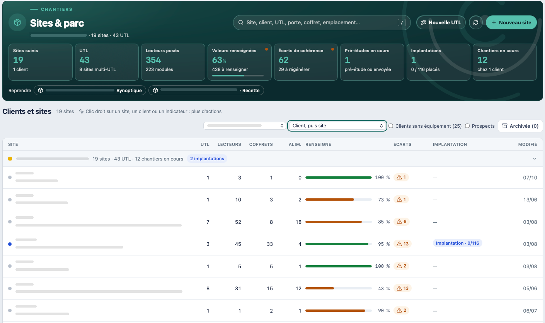Image resolution: width=545 pixels, height=323 pixels.
Task: Click the cube icon beside "Sites & parc"
Action: coord(17,22)
